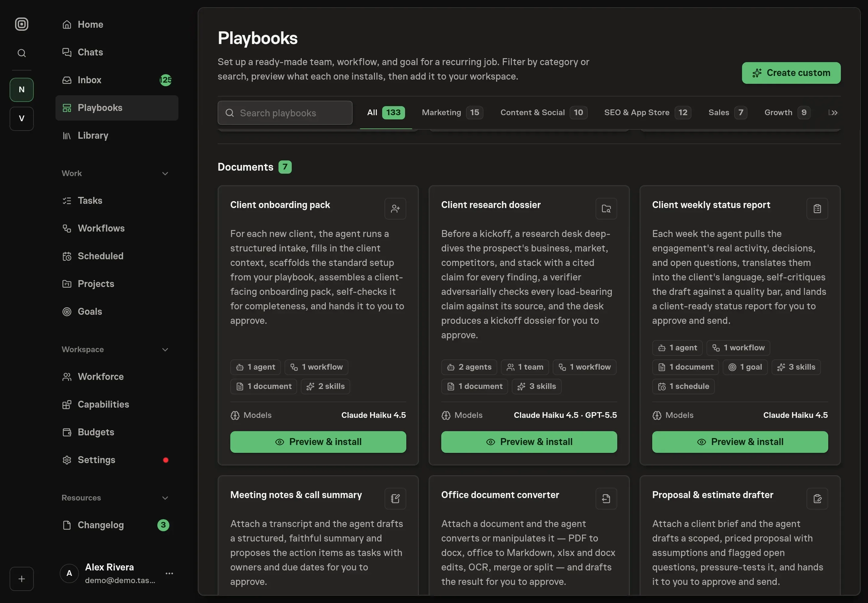The image size is (868, 603).
Task: Click the app logo icon at top left
Action: 21,24
